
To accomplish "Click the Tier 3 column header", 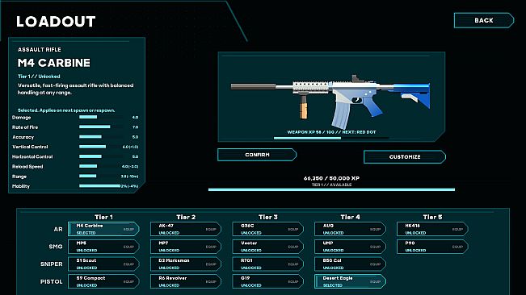I will tap(268, 217).
